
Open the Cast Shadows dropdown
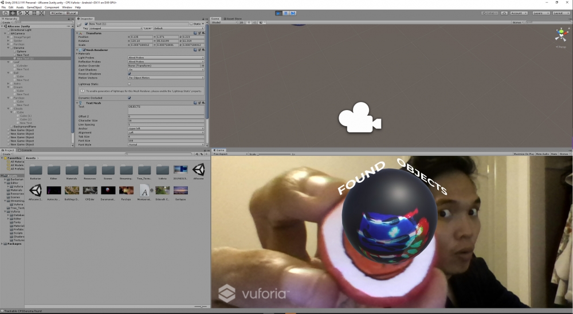[x=166, y=69]
